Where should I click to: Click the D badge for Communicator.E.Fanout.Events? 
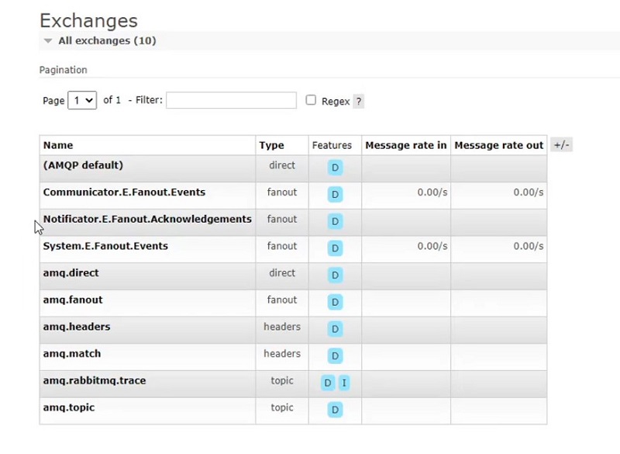[335, 194]
